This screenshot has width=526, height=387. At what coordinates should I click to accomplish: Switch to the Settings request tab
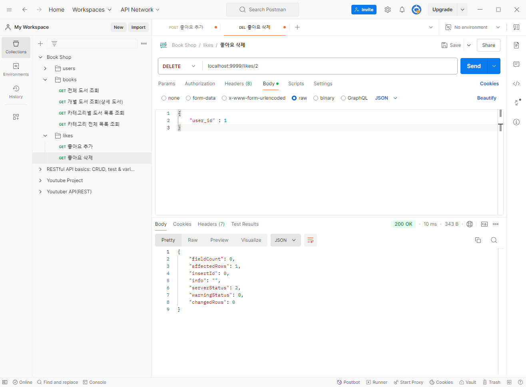coord(323,84)
